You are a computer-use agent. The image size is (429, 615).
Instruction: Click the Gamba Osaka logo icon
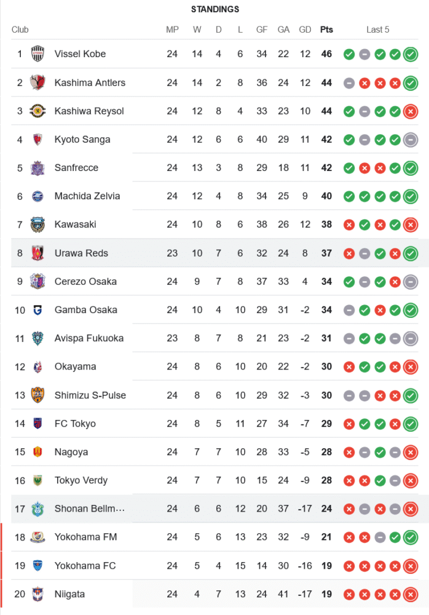pos(37,310)
